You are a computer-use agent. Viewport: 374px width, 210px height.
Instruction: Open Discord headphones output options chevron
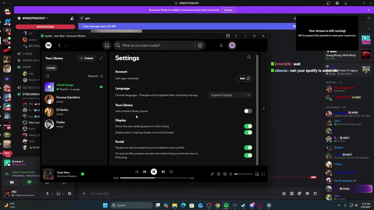[x=63, y=193]
